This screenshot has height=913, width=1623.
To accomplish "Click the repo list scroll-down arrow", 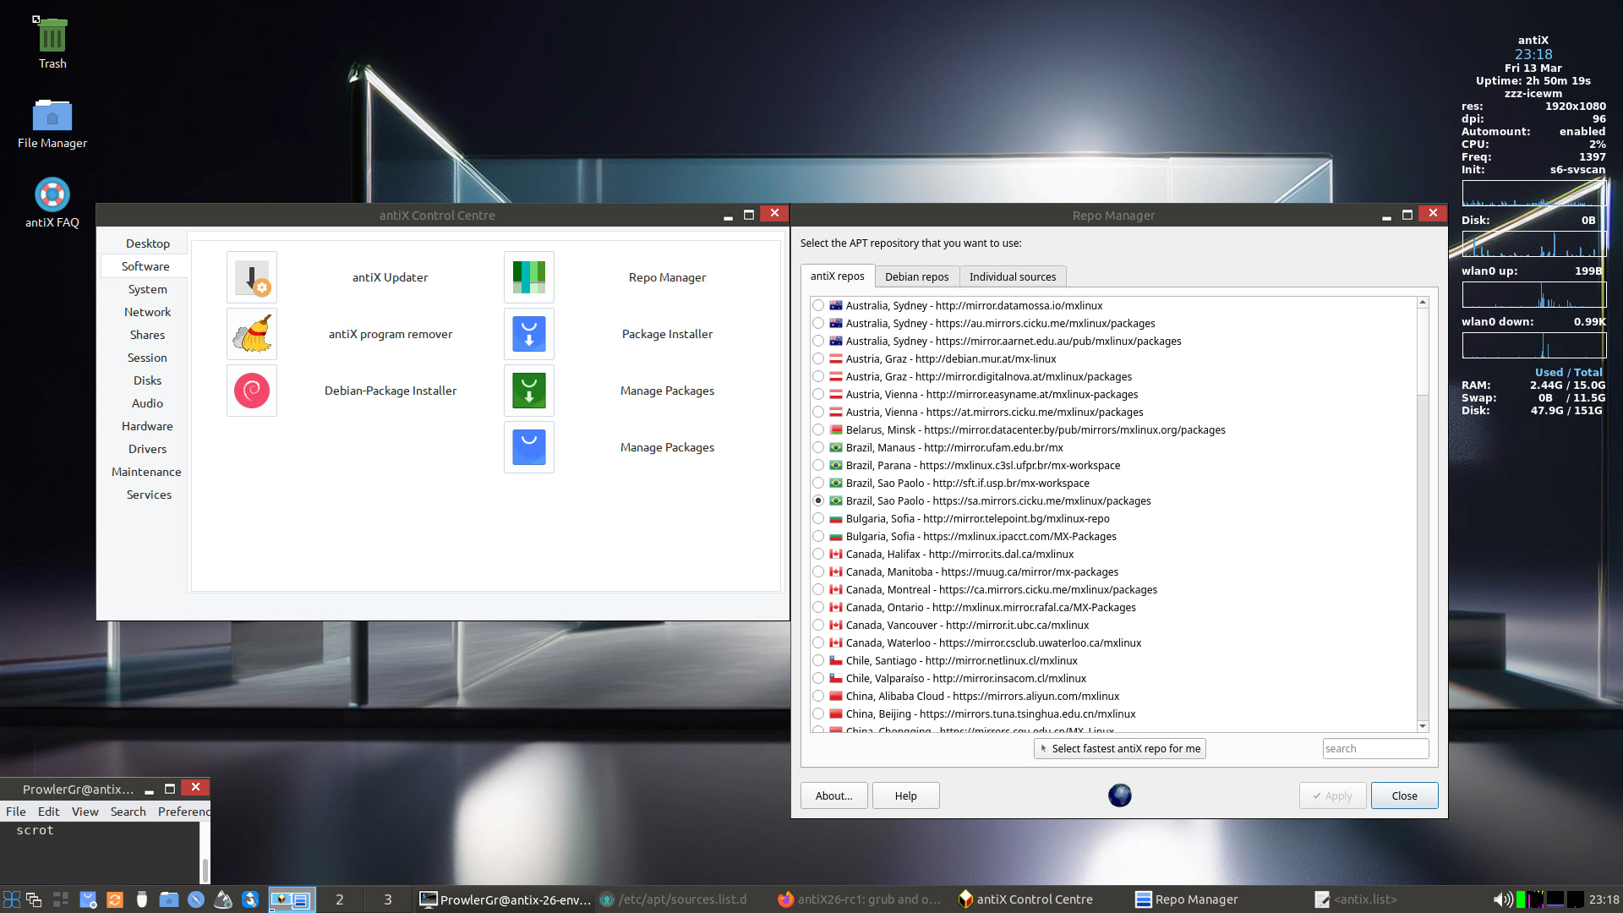I will point(1423,726).
